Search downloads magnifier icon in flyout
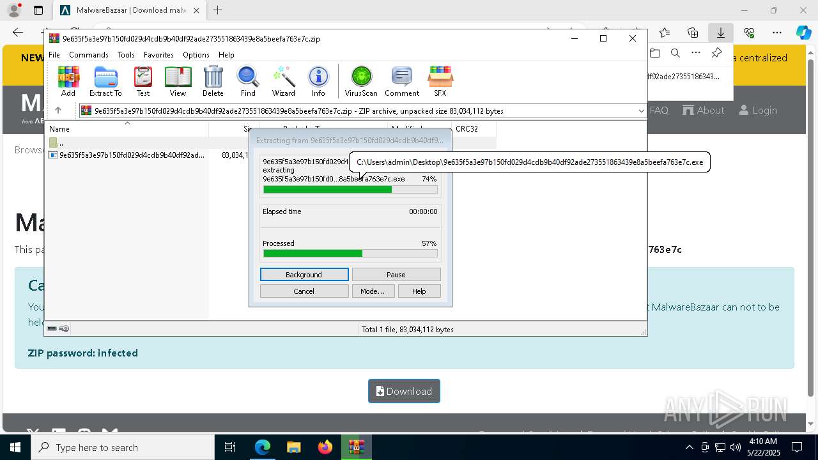 click(x=675, y=53)
